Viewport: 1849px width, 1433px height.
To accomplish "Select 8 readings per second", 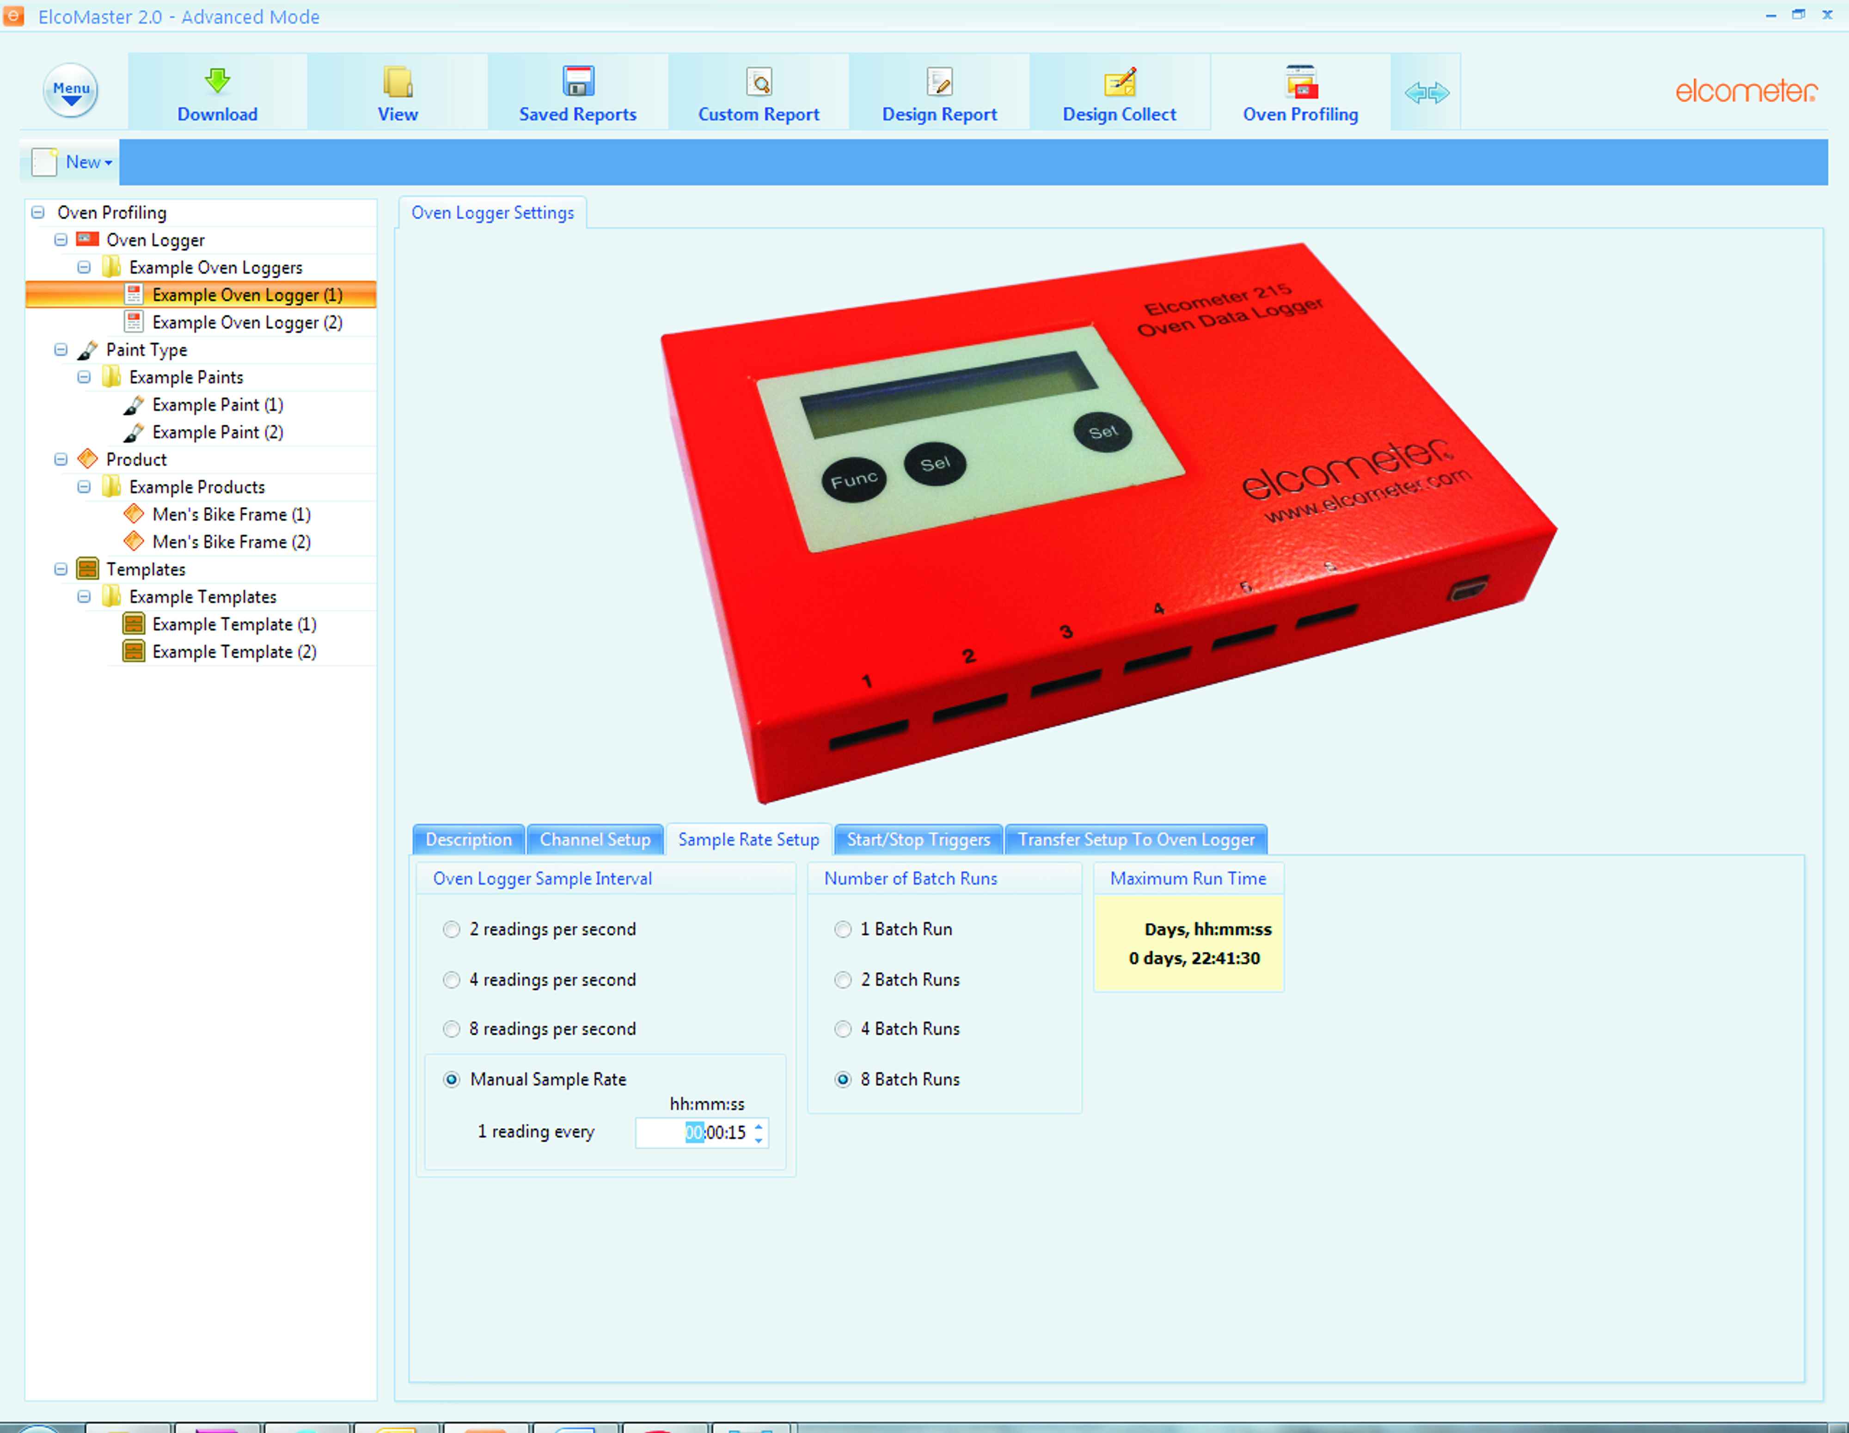I will pos(452,1029).
